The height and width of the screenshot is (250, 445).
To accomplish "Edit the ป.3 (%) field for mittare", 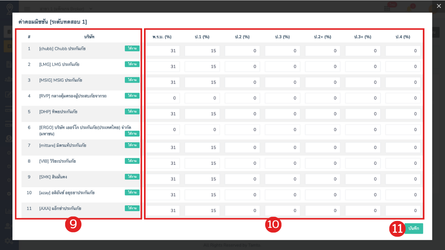I will pyautogui.click(x=282, y=147).
